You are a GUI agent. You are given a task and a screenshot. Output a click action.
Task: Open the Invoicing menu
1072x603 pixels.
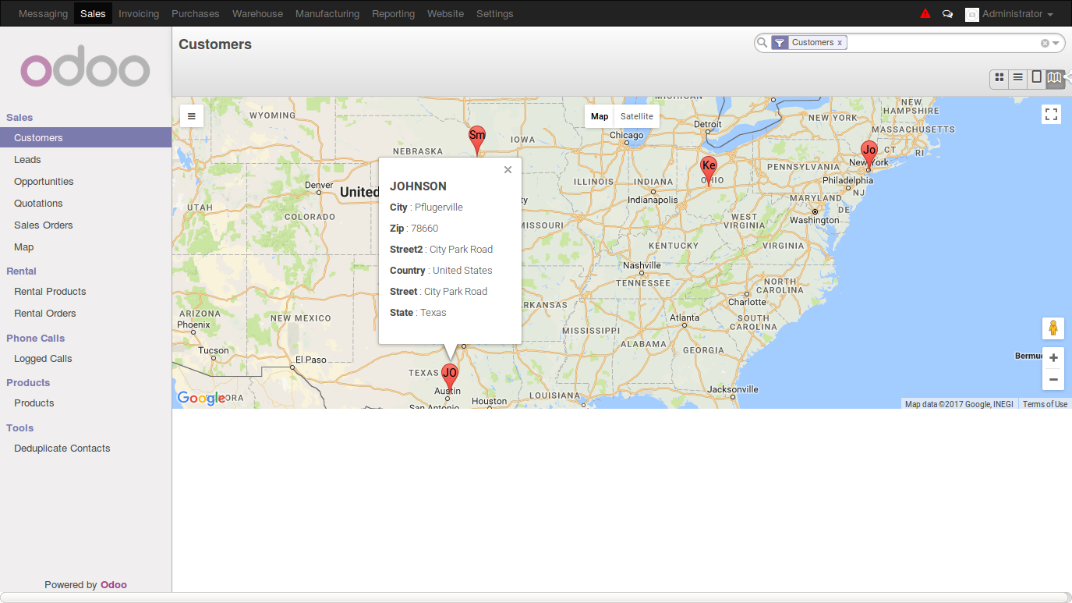point(139,14)
